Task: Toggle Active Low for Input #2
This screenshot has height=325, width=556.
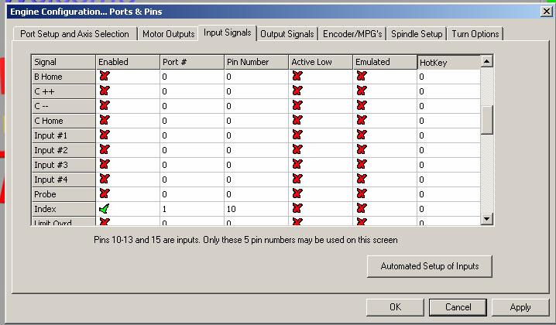Action: pos(297,149)
